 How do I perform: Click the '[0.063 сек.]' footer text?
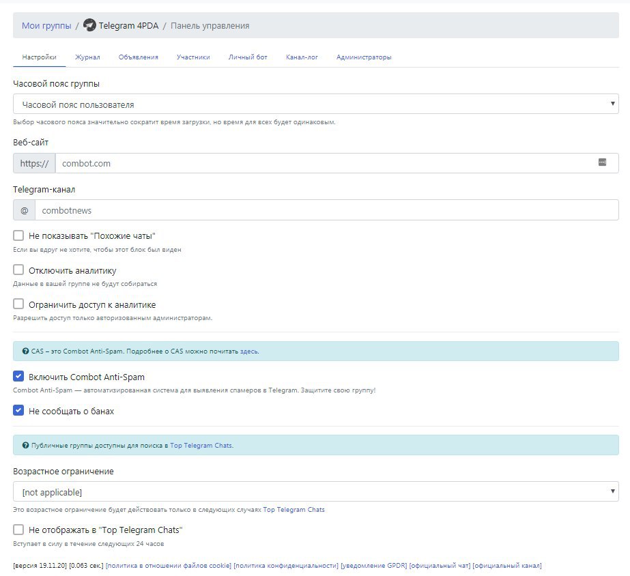coord(86,566)
